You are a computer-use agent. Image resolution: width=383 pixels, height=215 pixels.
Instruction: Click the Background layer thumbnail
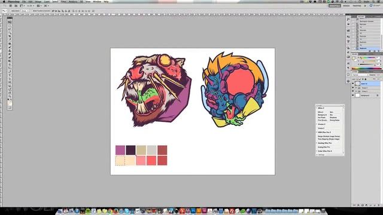tap(357, 96)
